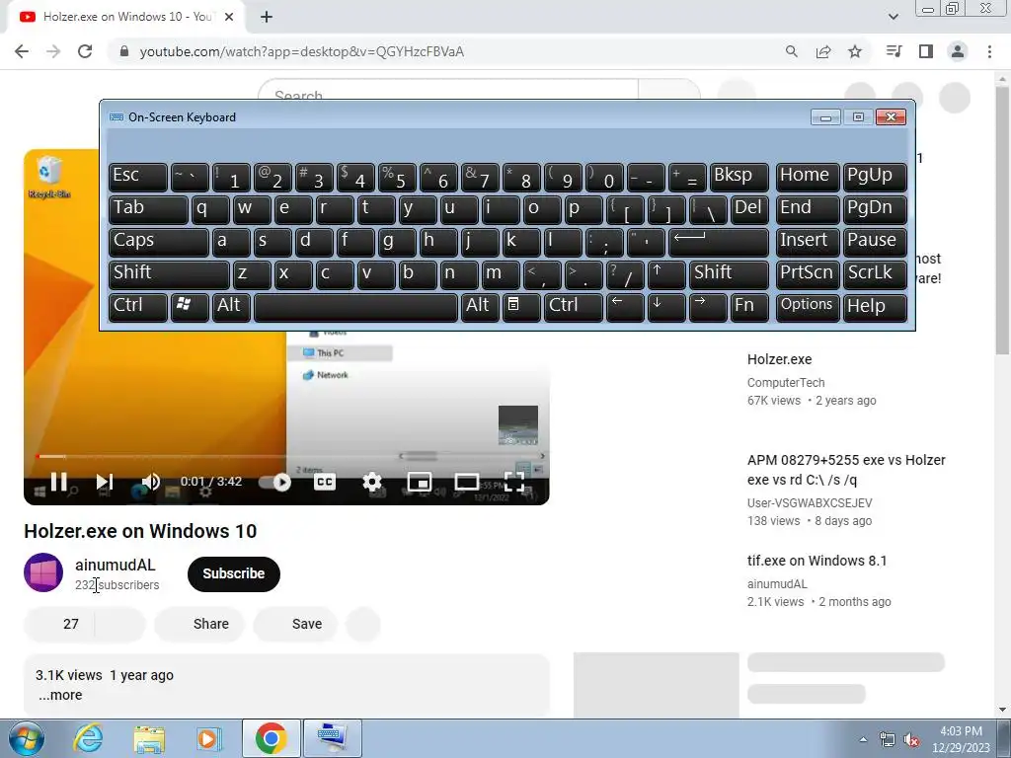Toggle the left Shift key

click(169, 274)
